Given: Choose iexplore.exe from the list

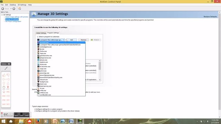Looking at the screenshot, I should pyautogui.click(x=61, y=62).
